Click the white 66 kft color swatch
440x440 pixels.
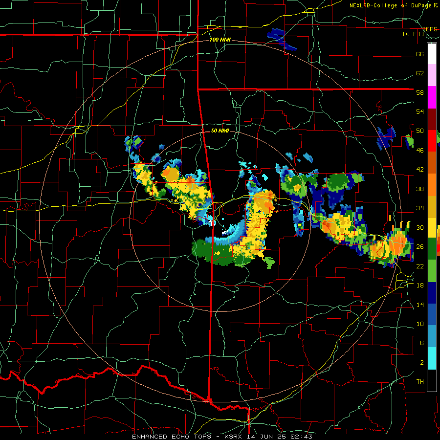tap(432, 54)
